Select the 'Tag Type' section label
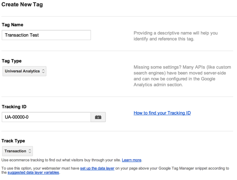Image resolution: width=237 pixels, height=180 pixels. (12, 61)
